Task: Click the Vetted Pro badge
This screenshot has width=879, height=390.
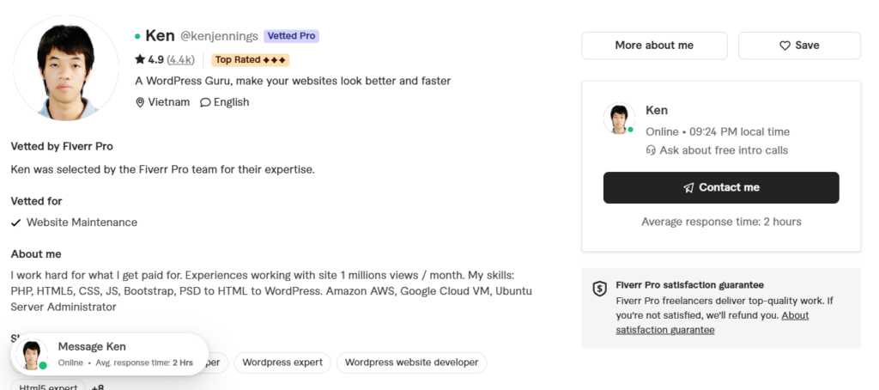Action: point(292,36)
